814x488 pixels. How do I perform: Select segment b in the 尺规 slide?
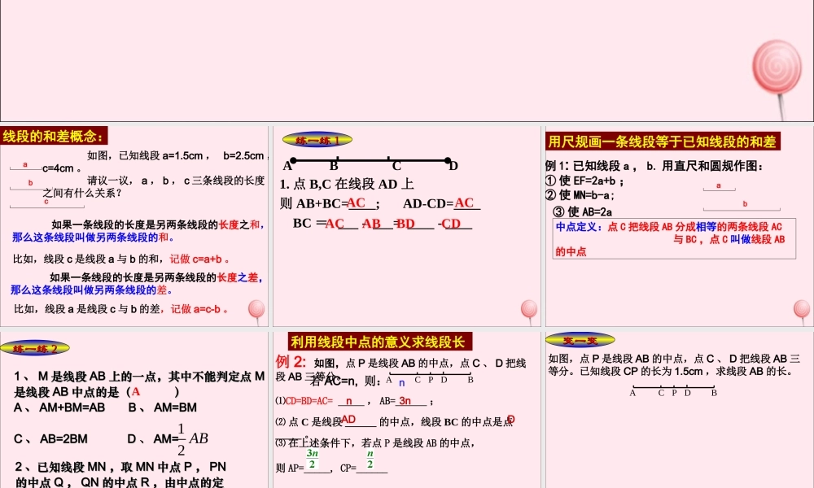742,206
